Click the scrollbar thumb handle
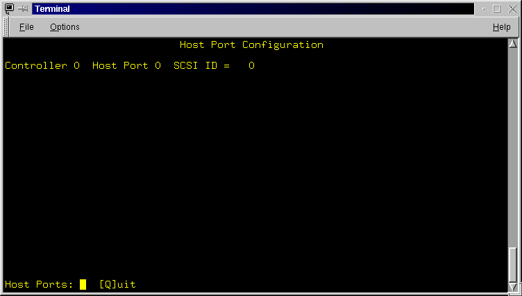522x296 pixels. click(x=513, y=264)
